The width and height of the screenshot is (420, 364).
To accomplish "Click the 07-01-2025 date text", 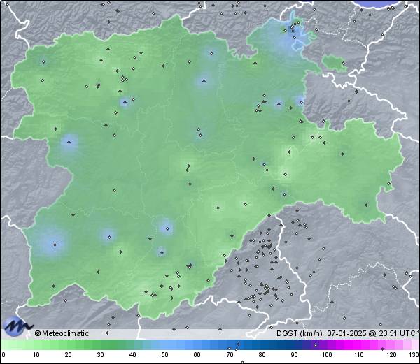I will point(346,333).
